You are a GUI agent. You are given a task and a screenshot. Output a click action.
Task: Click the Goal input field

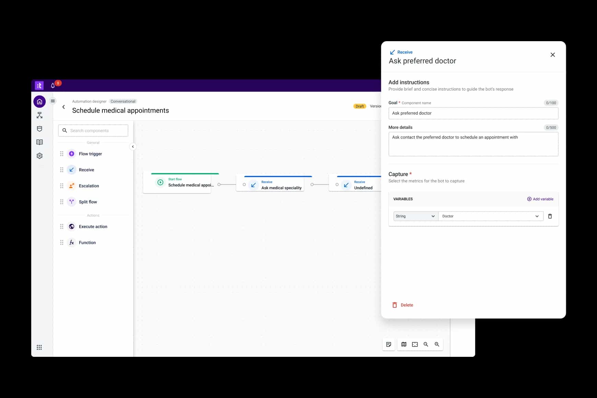point(473,113)
